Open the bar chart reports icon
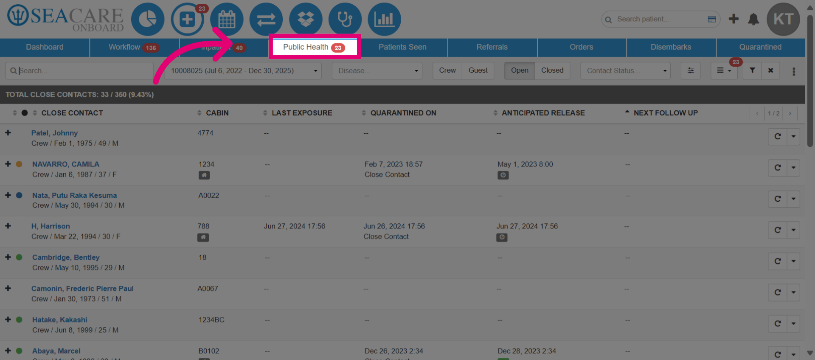This screenshot has width=815, height=360. (x=384, y=19)
